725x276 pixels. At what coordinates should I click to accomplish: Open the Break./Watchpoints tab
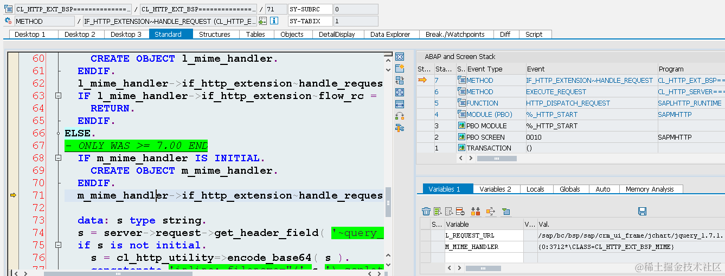click(x=455, y=34)
